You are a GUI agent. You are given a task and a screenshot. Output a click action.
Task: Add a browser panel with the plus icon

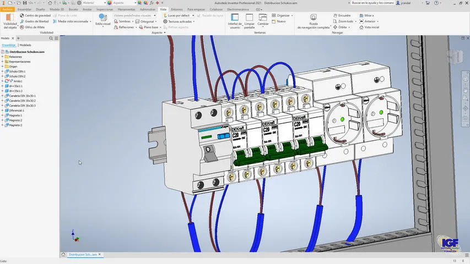18,38
